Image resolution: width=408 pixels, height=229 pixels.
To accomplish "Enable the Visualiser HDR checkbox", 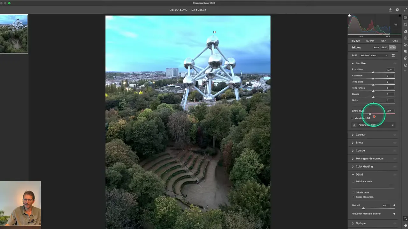I will click(x=353, y=118).
